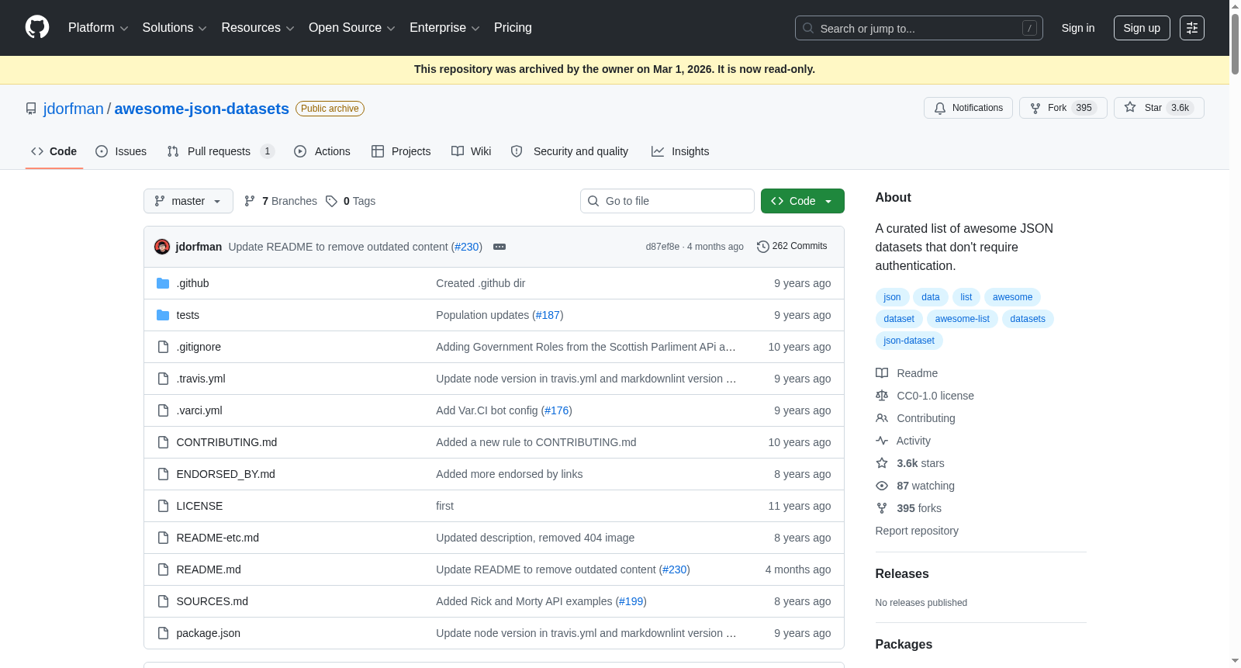This screenshot has height=668, width=1241.
Task: Star this repository
Action: click(x=1159, y=108)
